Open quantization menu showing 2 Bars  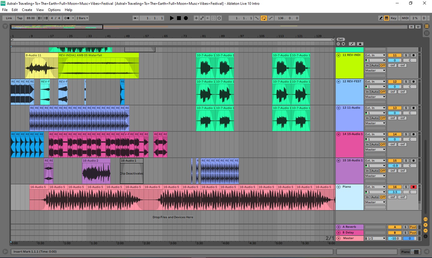point(82,18)
